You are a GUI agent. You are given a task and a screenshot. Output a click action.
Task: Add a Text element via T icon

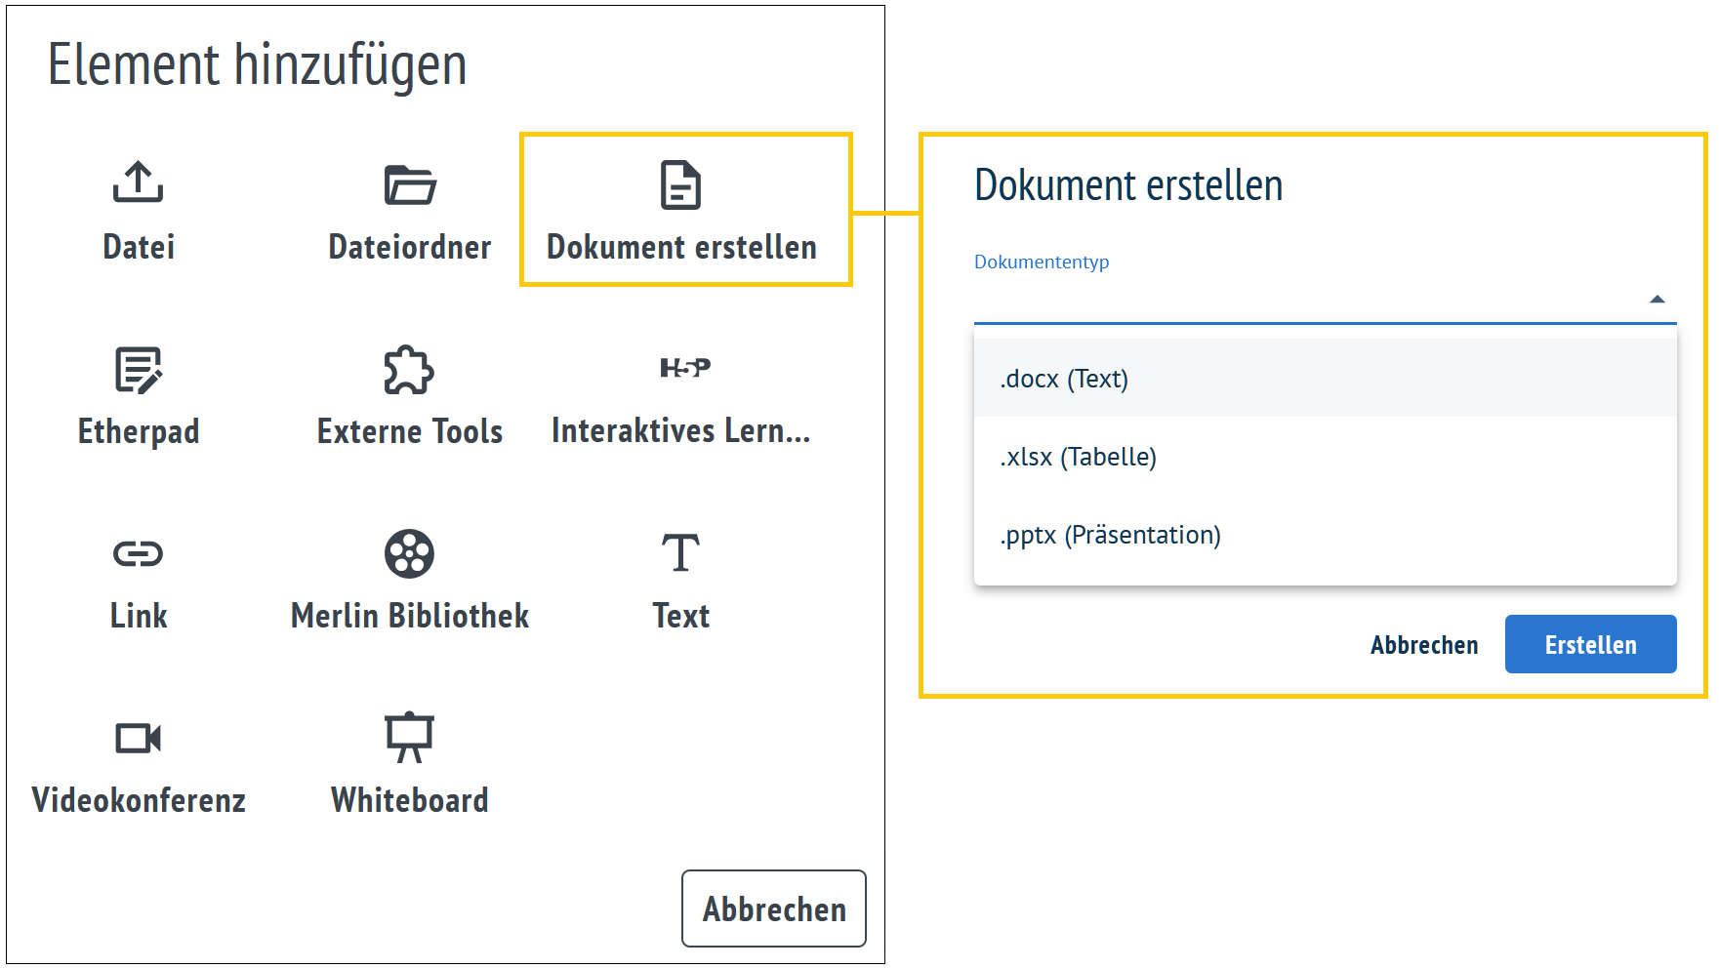pos(680,553)
